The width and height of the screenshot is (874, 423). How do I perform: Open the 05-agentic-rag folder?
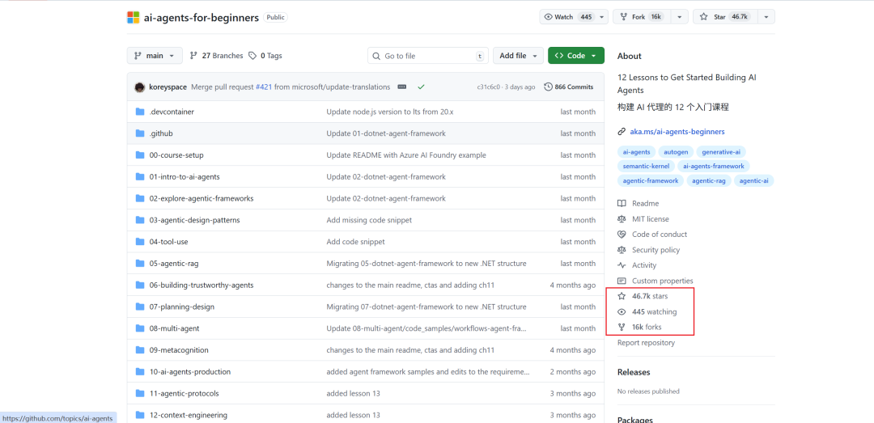[x=175, y=264]
